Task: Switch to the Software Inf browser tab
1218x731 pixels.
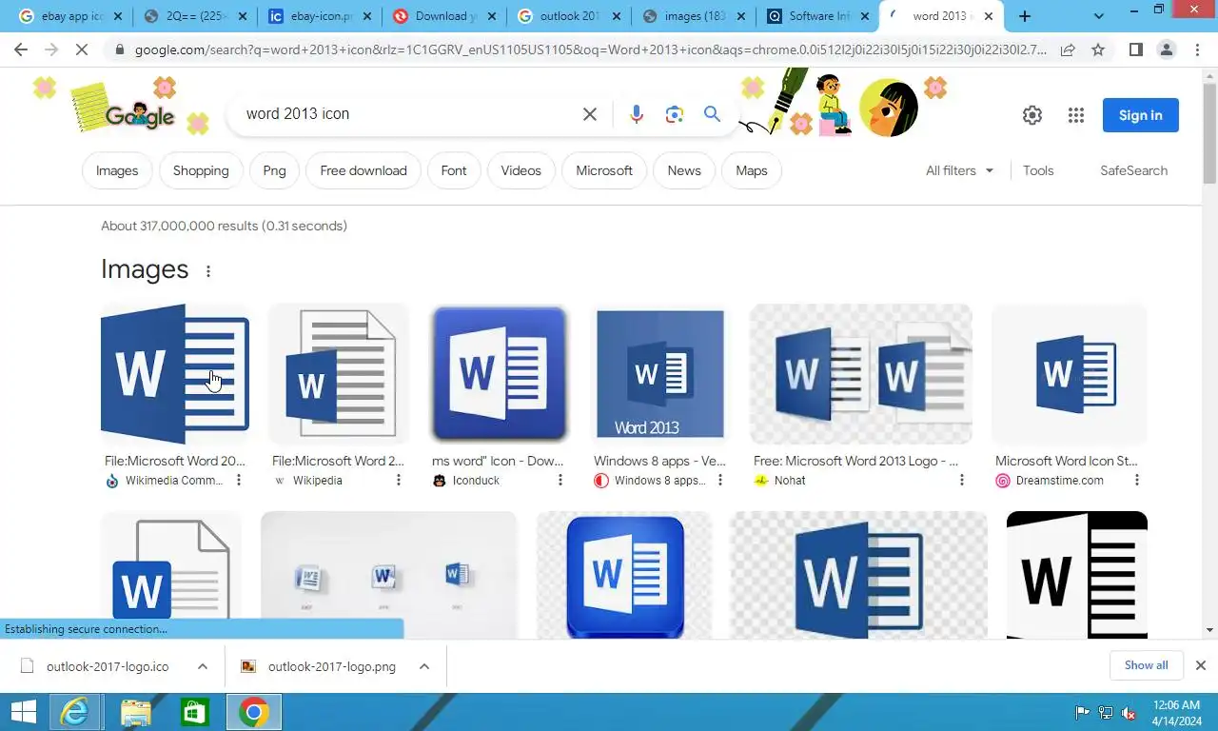Action: [x=819, y=16]
